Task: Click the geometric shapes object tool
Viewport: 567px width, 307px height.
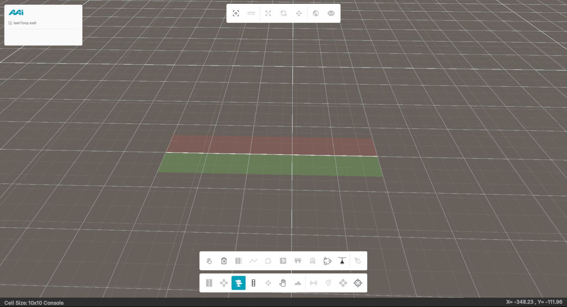Action: [x=327, y=261]
